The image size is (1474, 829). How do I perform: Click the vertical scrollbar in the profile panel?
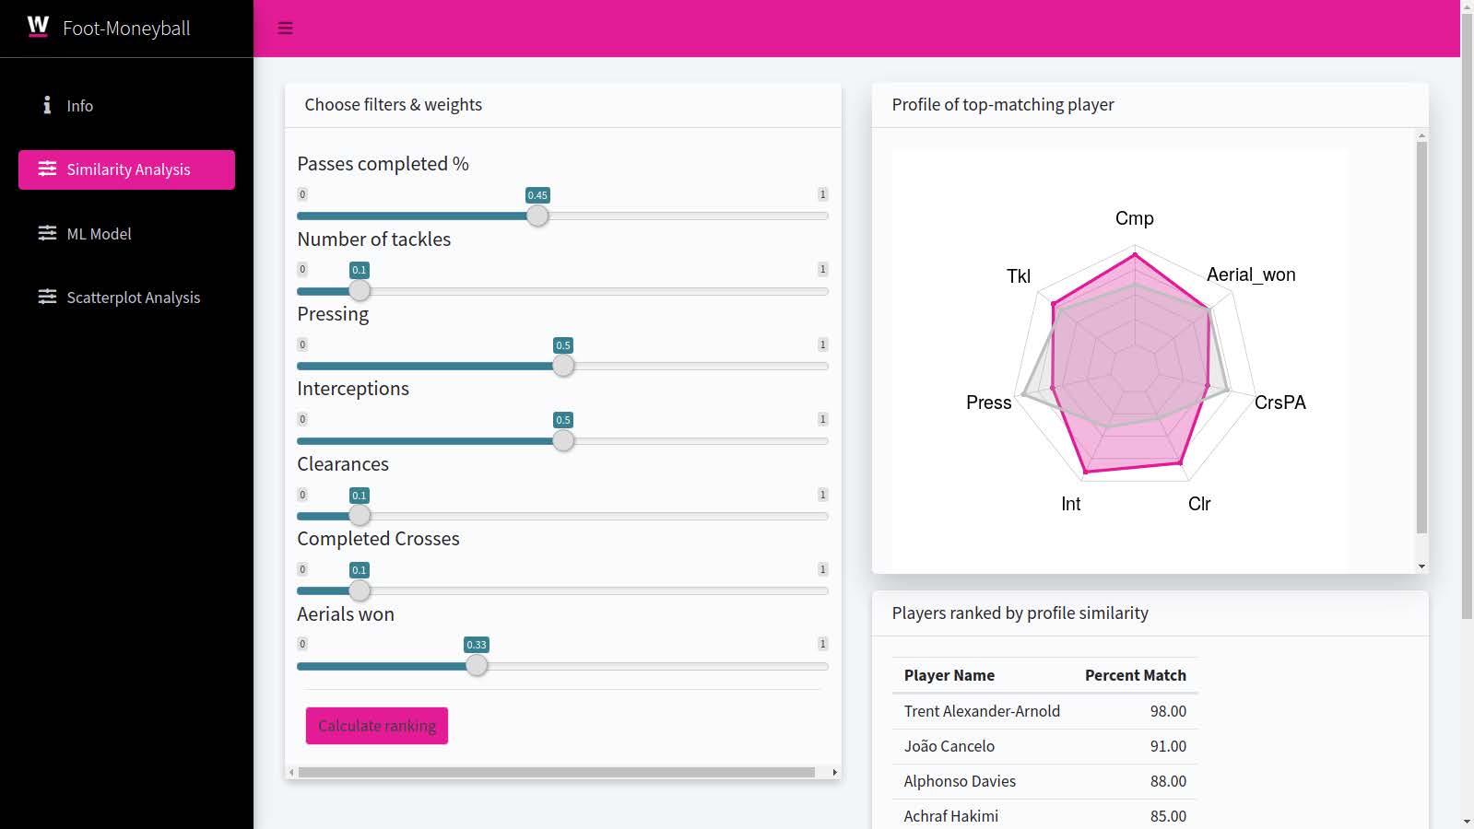1421,337
